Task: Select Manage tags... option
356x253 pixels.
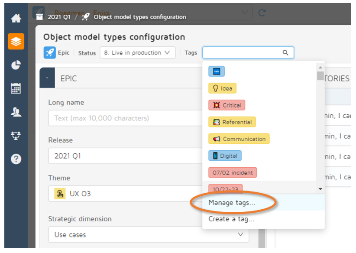Action: pyautogui.click(x=232, y=202)
